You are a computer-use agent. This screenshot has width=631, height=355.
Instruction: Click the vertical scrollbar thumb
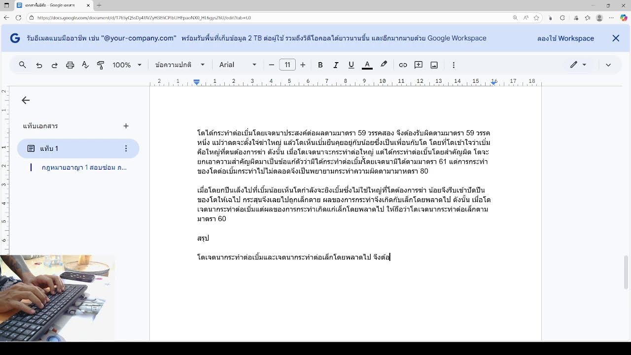(x=627, y=273)
